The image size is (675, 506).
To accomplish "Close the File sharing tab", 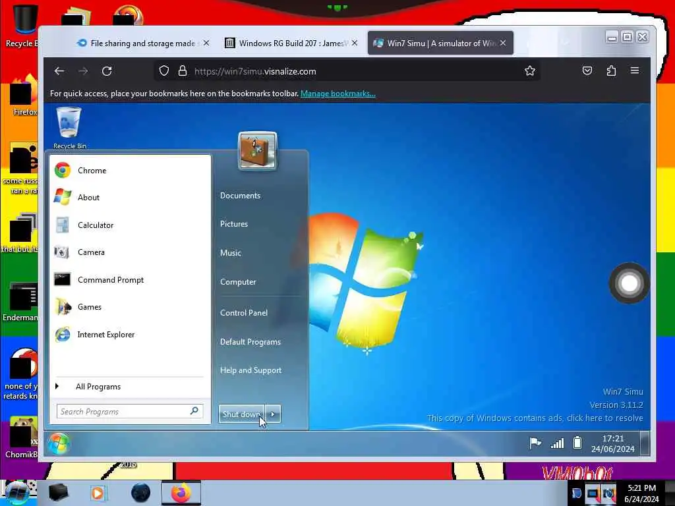I will pyautogui.click(x=206, y=43).
